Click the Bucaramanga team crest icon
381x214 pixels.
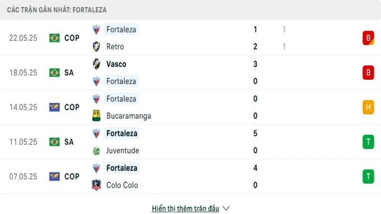[97, 116]
